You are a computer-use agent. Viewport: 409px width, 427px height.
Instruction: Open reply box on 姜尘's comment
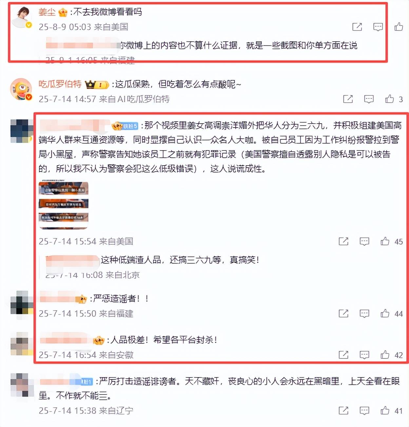378,27
